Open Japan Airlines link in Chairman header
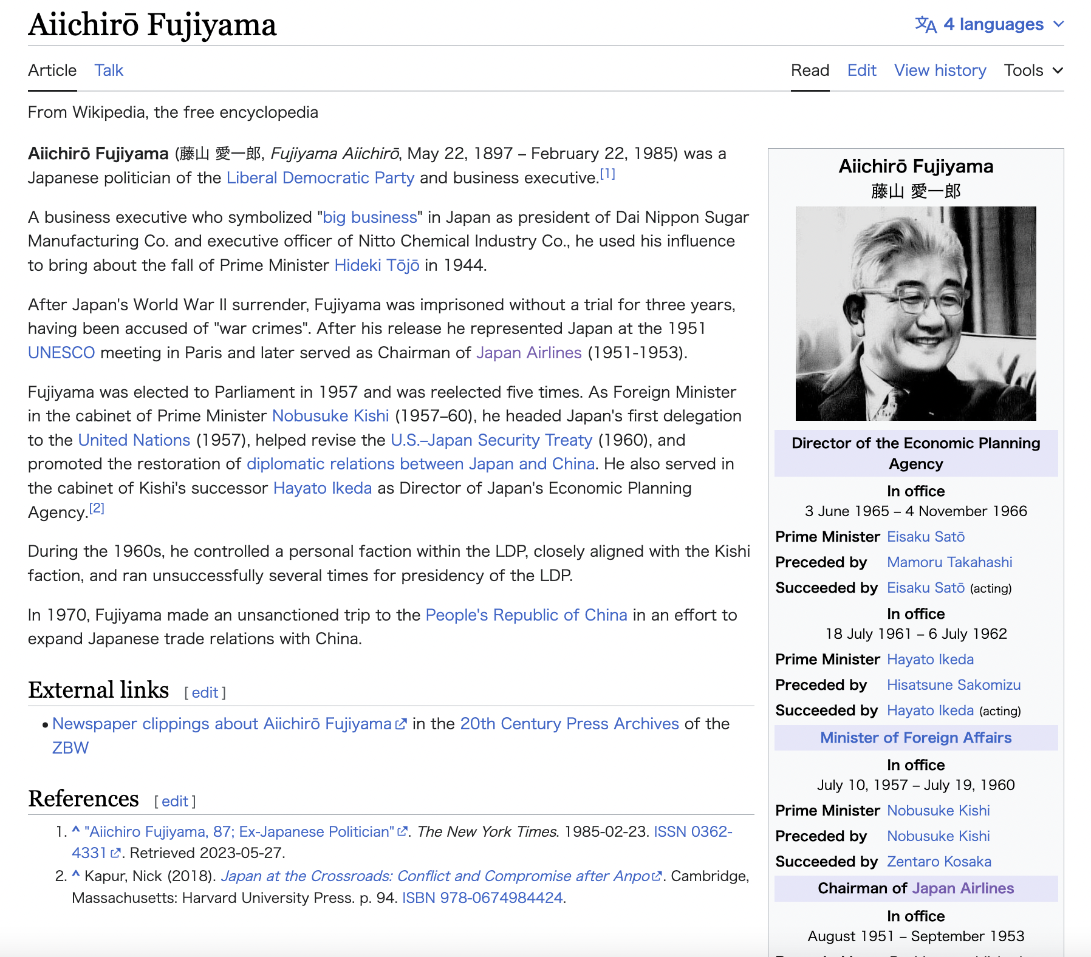Viewport: 1091px width, 957px height. 963,888
